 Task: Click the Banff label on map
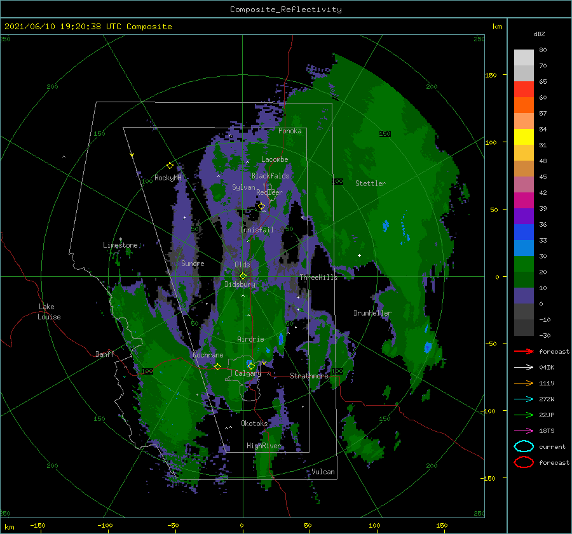(x=105, y=354)
